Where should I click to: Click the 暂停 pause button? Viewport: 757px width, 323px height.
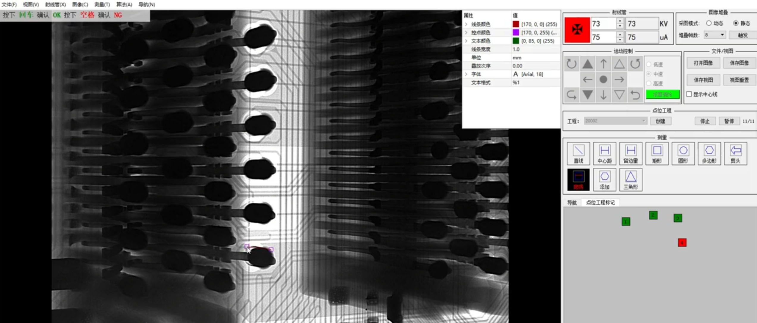(729, 121)
